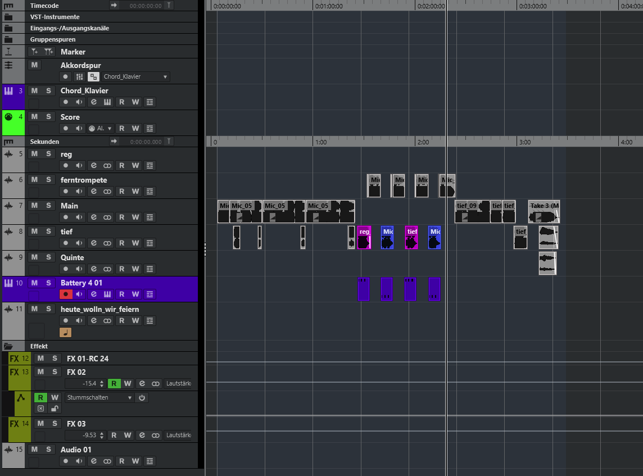Select the Gruppenspuren folder track
The width and height of the screenshot is (643, 476).
[52, 39]
